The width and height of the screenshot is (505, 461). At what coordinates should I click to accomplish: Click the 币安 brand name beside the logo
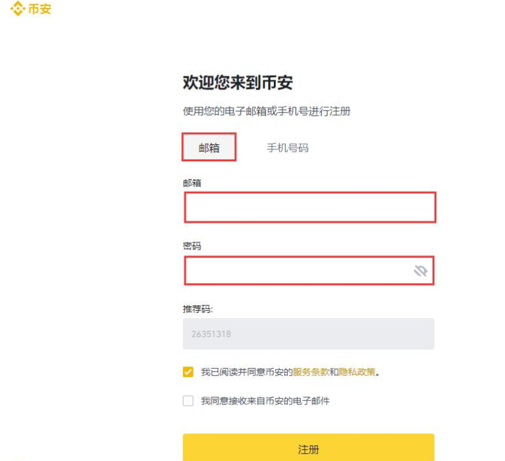coord(40,9)
